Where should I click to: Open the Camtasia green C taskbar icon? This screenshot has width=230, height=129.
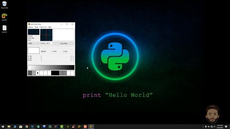tap(62, 126)
